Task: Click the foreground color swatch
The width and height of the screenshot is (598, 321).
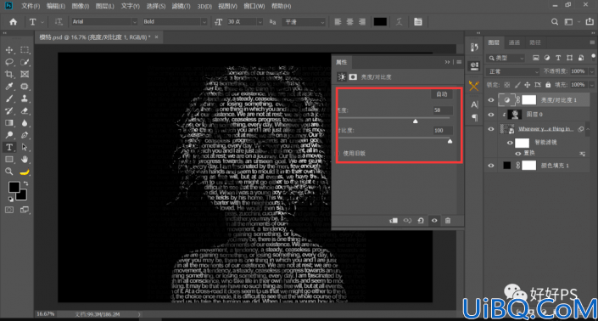Action: point(14,187)
